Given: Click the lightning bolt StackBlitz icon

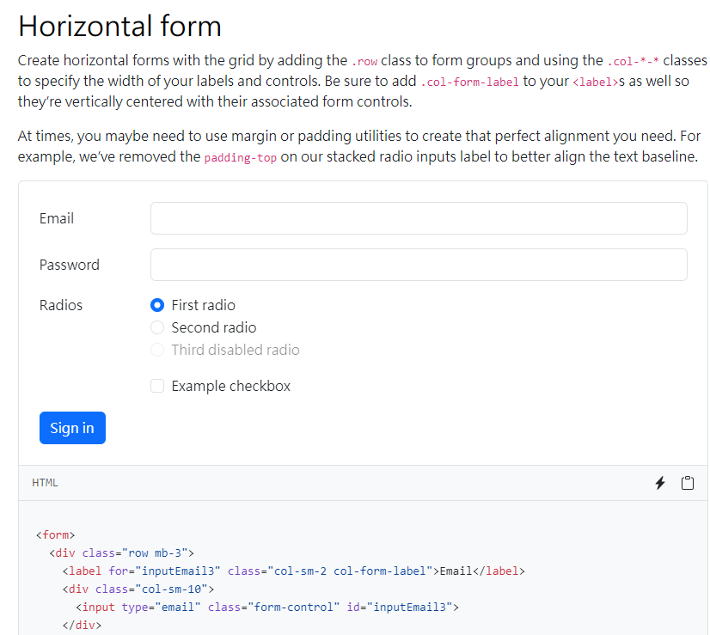Looking at the screenshot, I should click(x=660, y=483).
